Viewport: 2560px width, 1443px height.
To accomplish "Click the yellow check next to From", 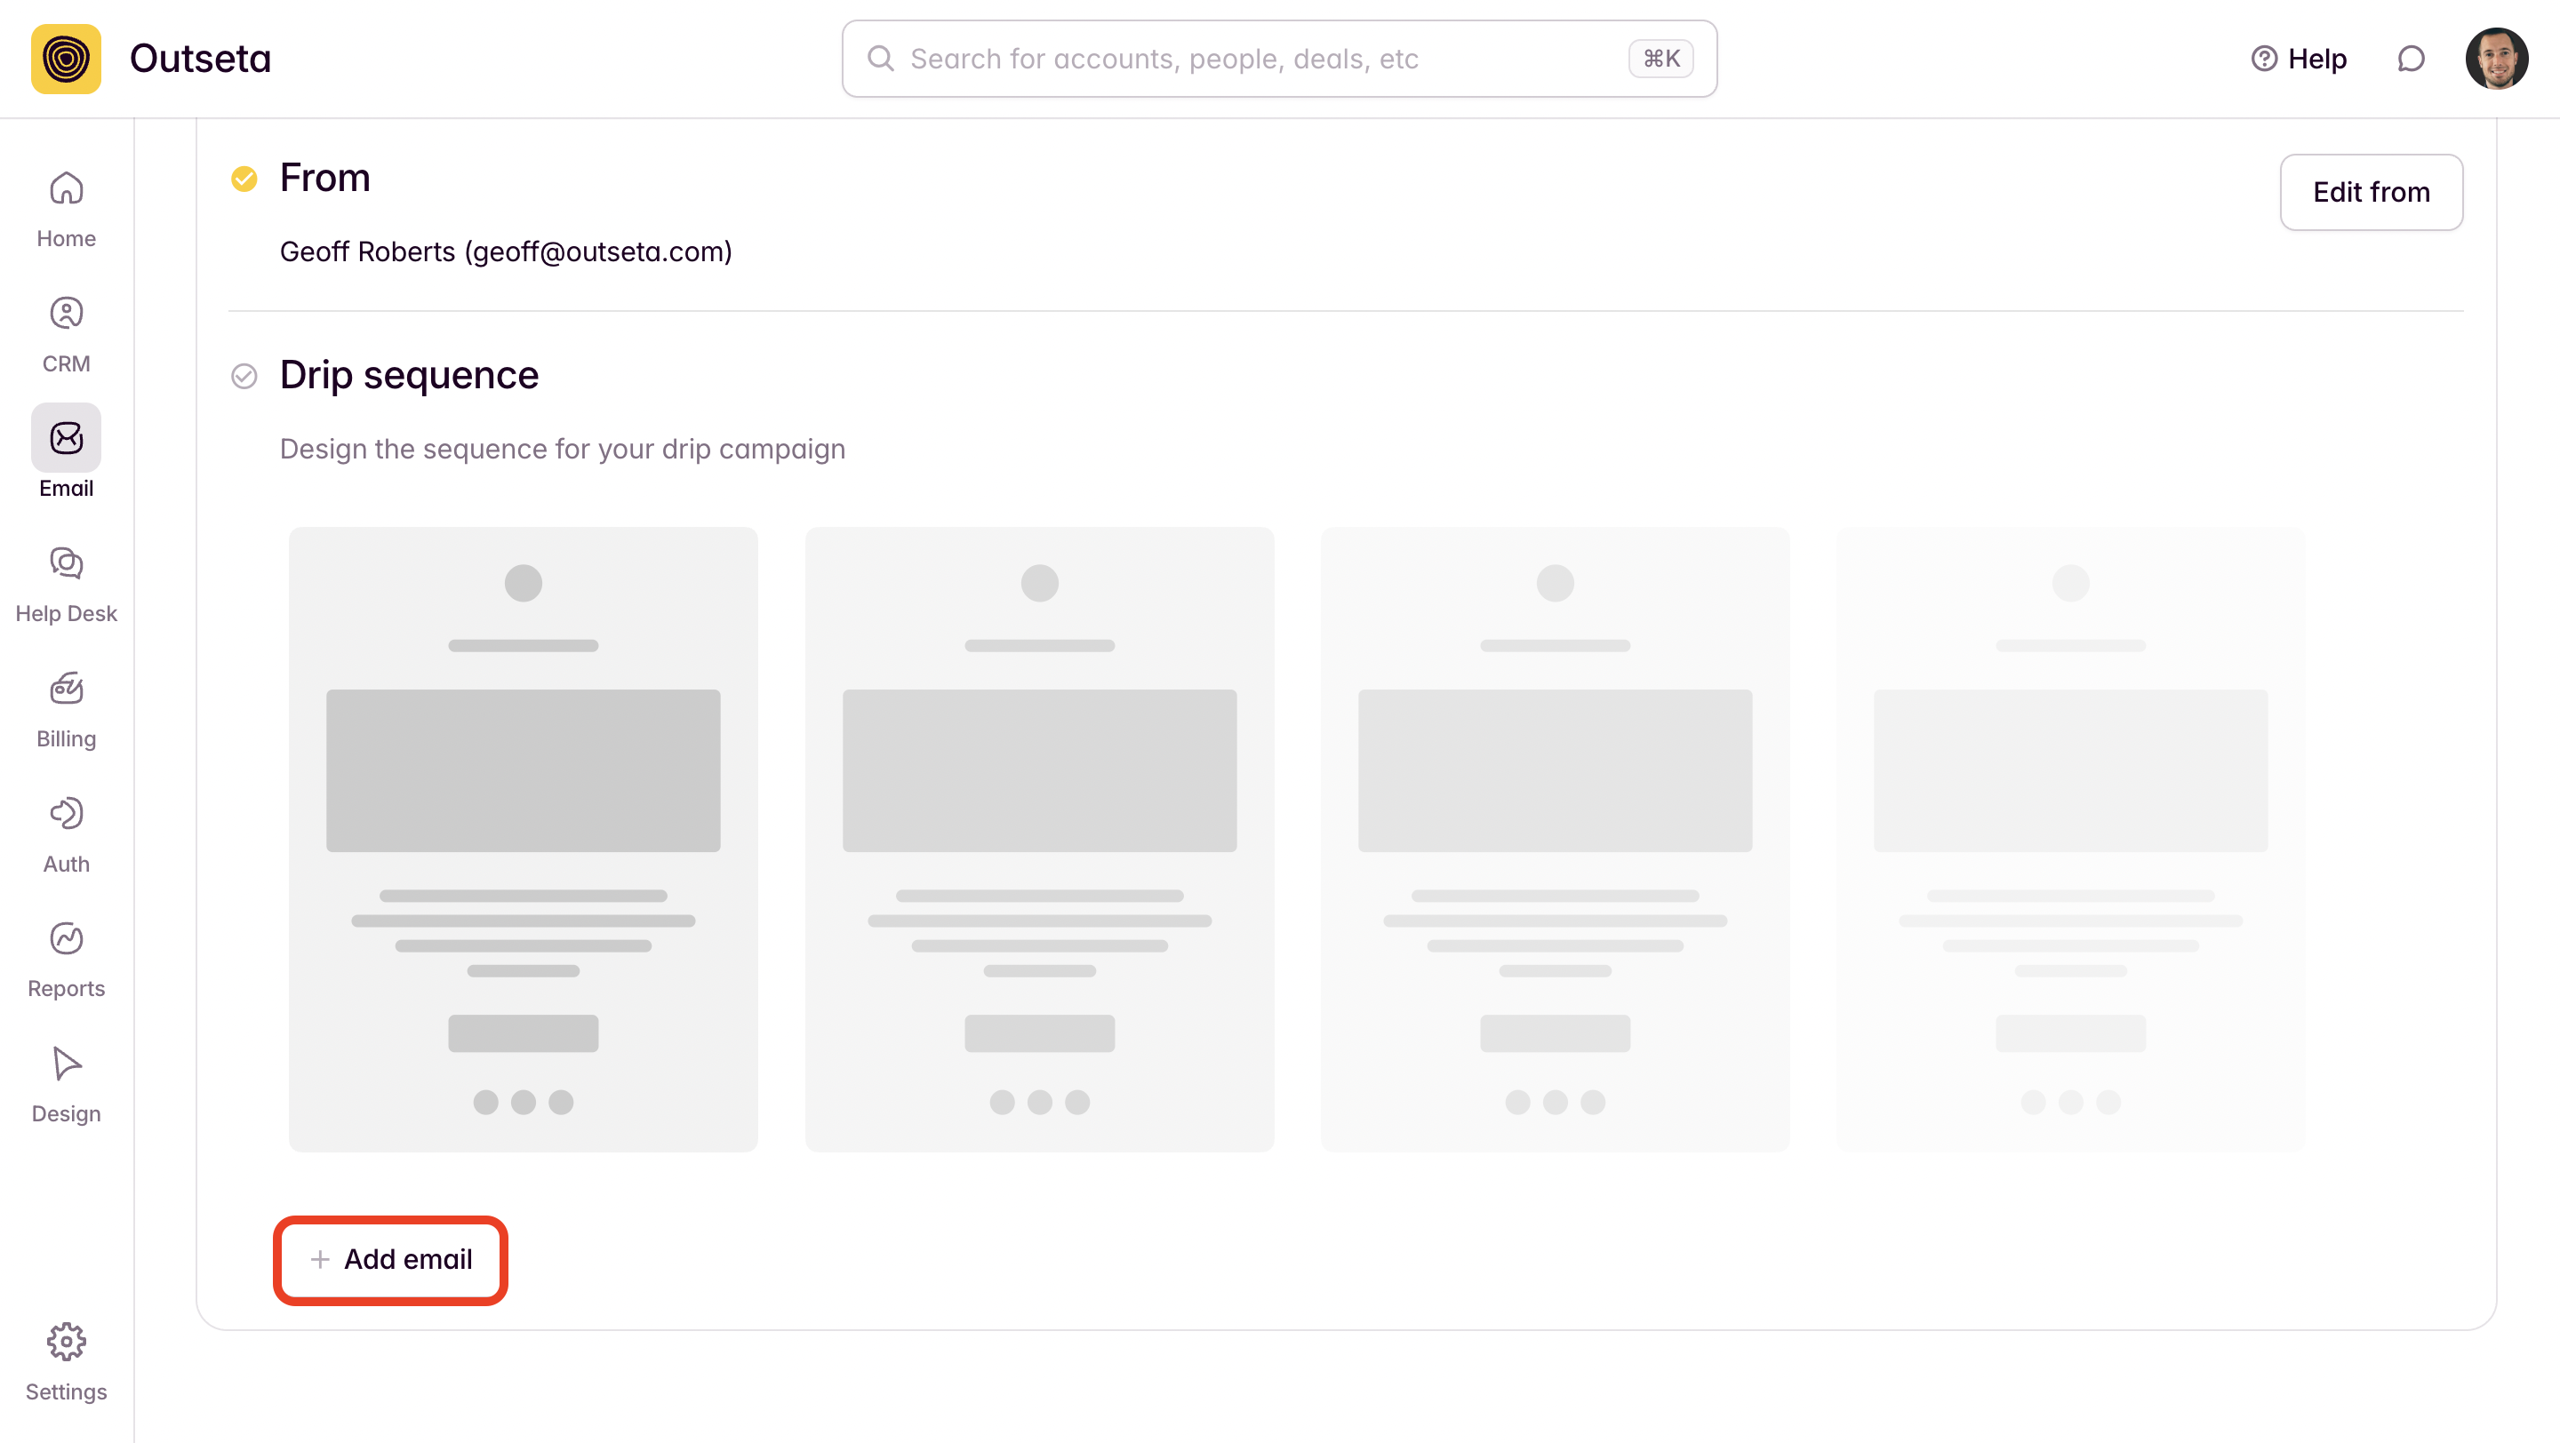I will coord(244,178).
